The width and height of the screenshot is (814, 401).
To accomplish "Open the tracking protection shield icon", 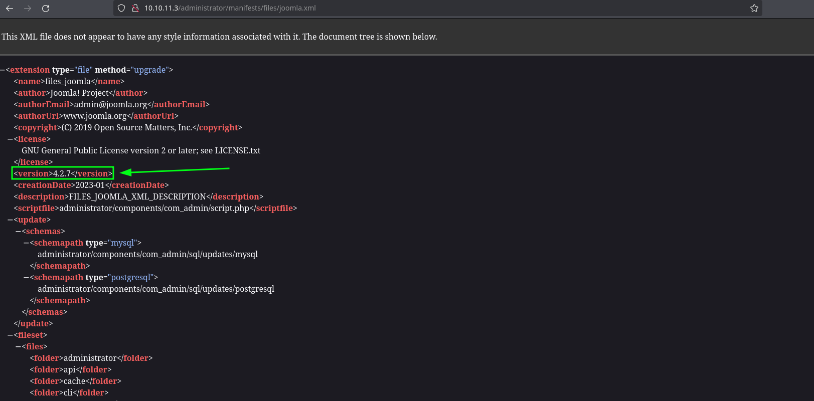I will 121,8.
